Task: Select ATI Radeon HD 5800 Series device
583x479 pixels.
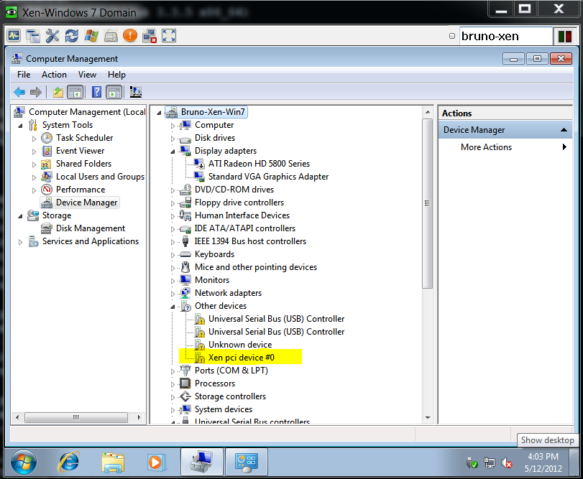Action: coord(259,164)
